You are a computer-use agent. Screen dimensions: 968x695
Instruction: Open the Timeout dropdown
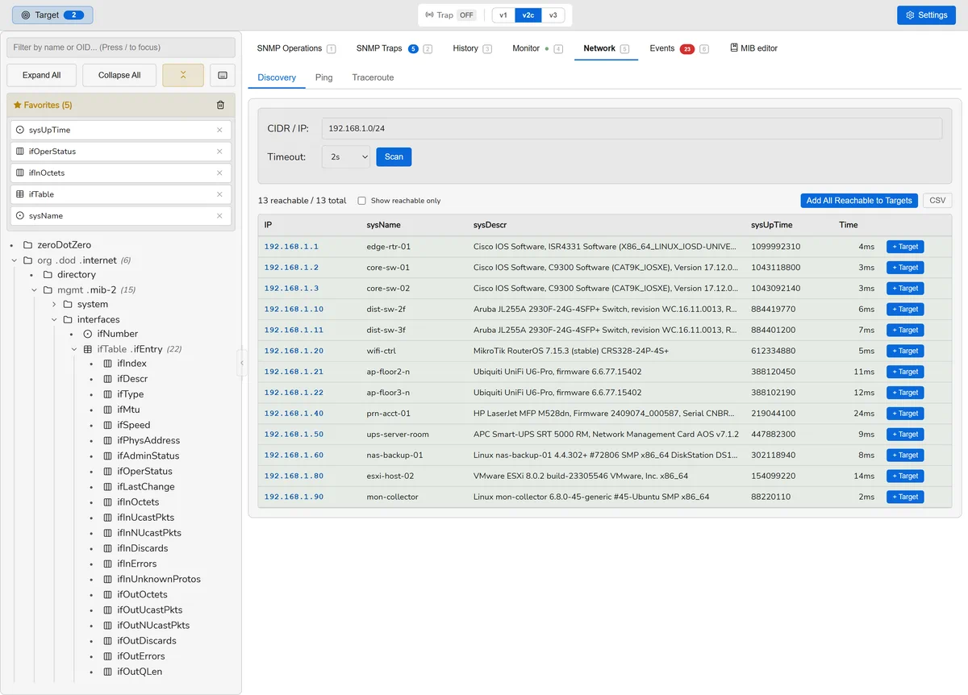[x=345, y=156]
